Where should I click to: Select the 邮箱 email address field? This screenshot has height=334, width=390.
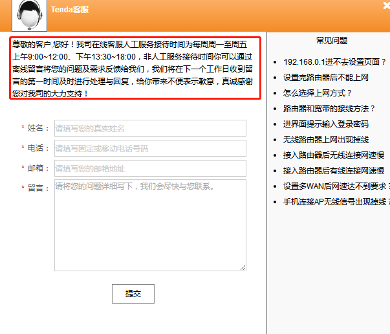[150, 168]
